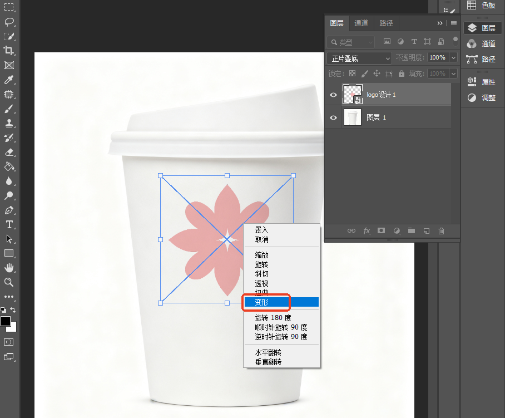This screenshot has height=418, width=505.
Task: Lock image pixels with brush icon
Action: pos(364,74)
